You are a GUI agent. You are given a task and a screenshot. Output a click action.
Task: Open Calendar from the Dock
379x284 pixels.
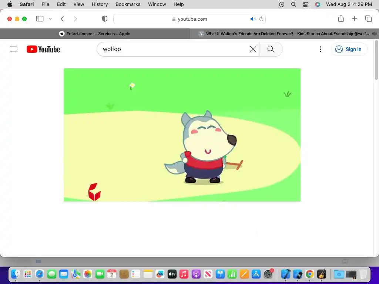click(112, 274)
